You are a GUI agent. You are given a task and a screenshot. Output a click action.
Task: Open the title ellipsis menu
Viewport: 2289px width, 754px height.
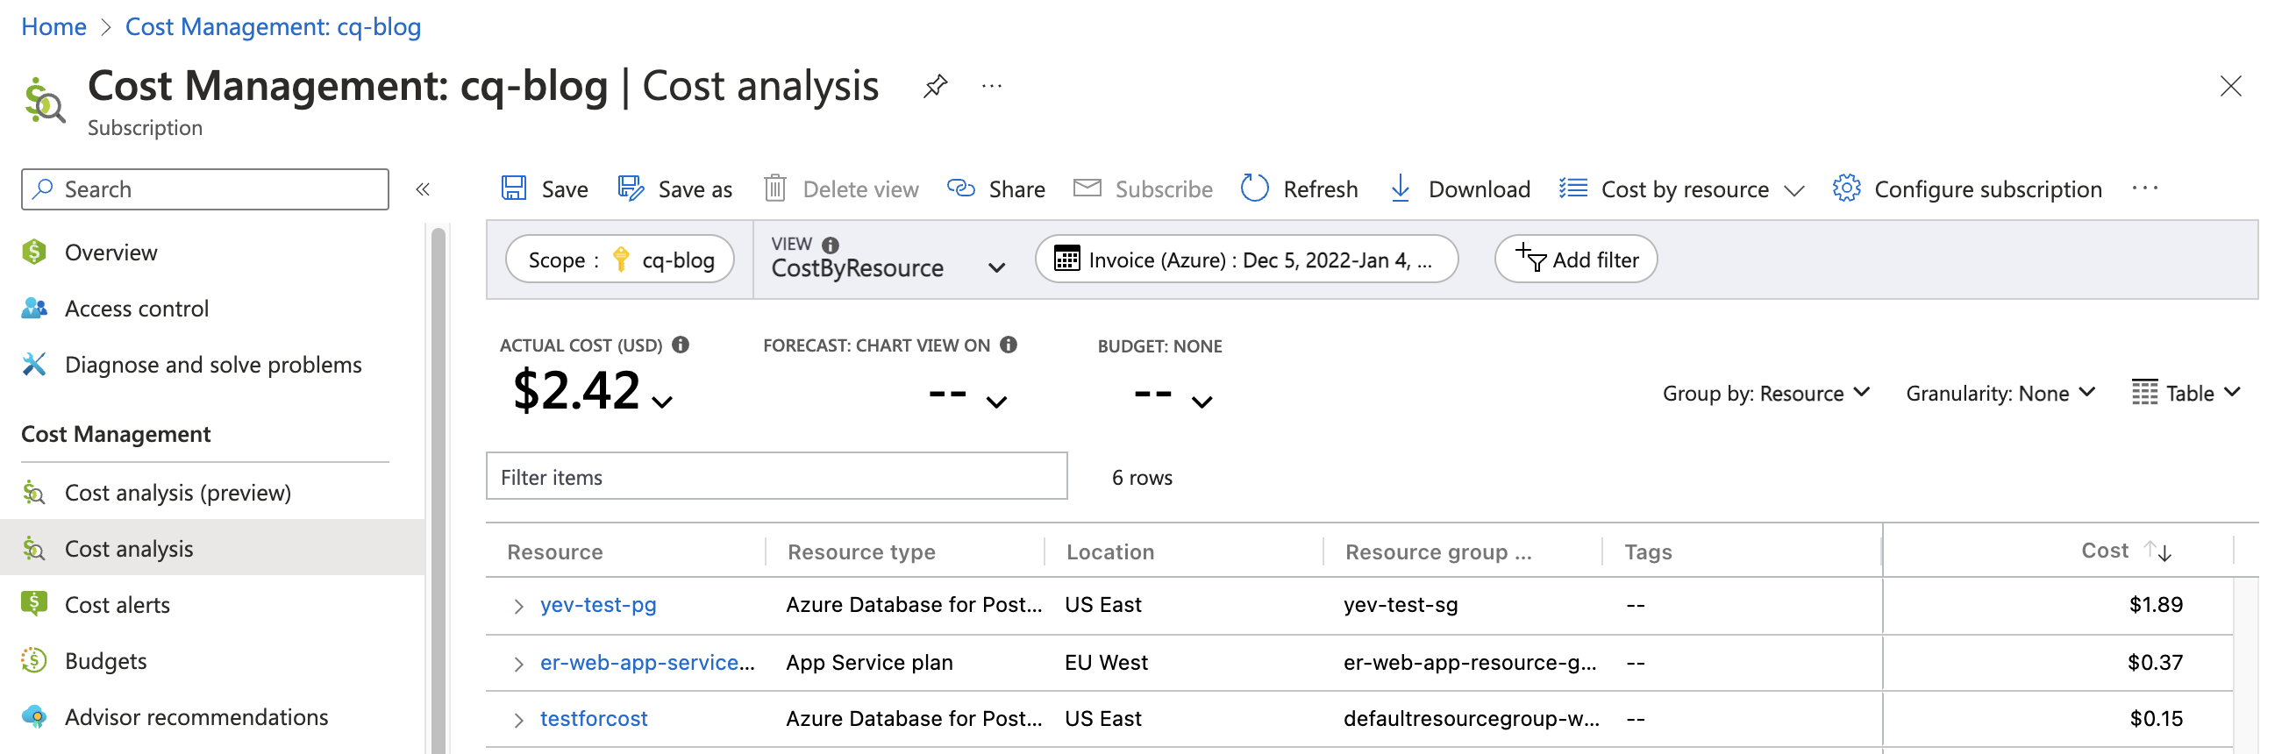992,86
